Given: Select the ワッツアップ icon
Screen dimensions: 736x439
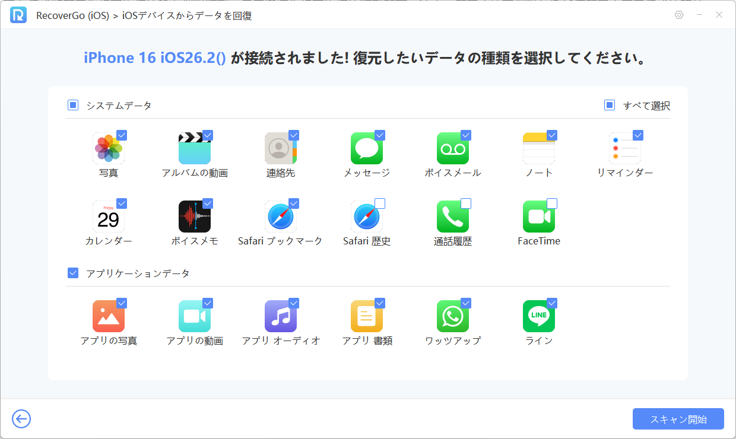Looking at the screenshot, I should (x=453, y=316).
